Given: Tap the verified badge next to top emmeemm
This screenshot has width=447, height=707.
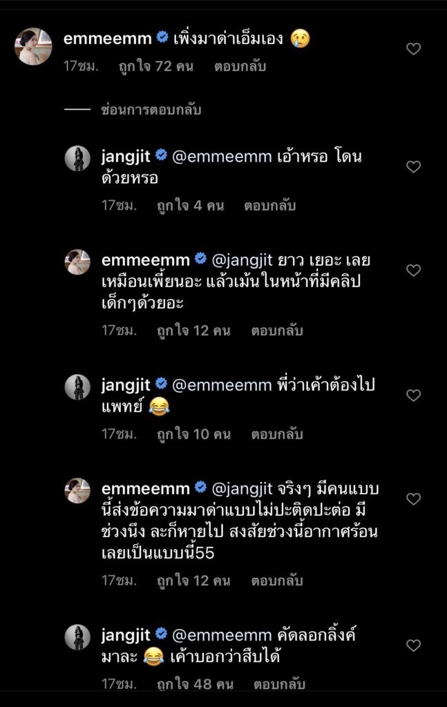Looking at the screenshot, I should pyautogui.click(x=162, y=38).
